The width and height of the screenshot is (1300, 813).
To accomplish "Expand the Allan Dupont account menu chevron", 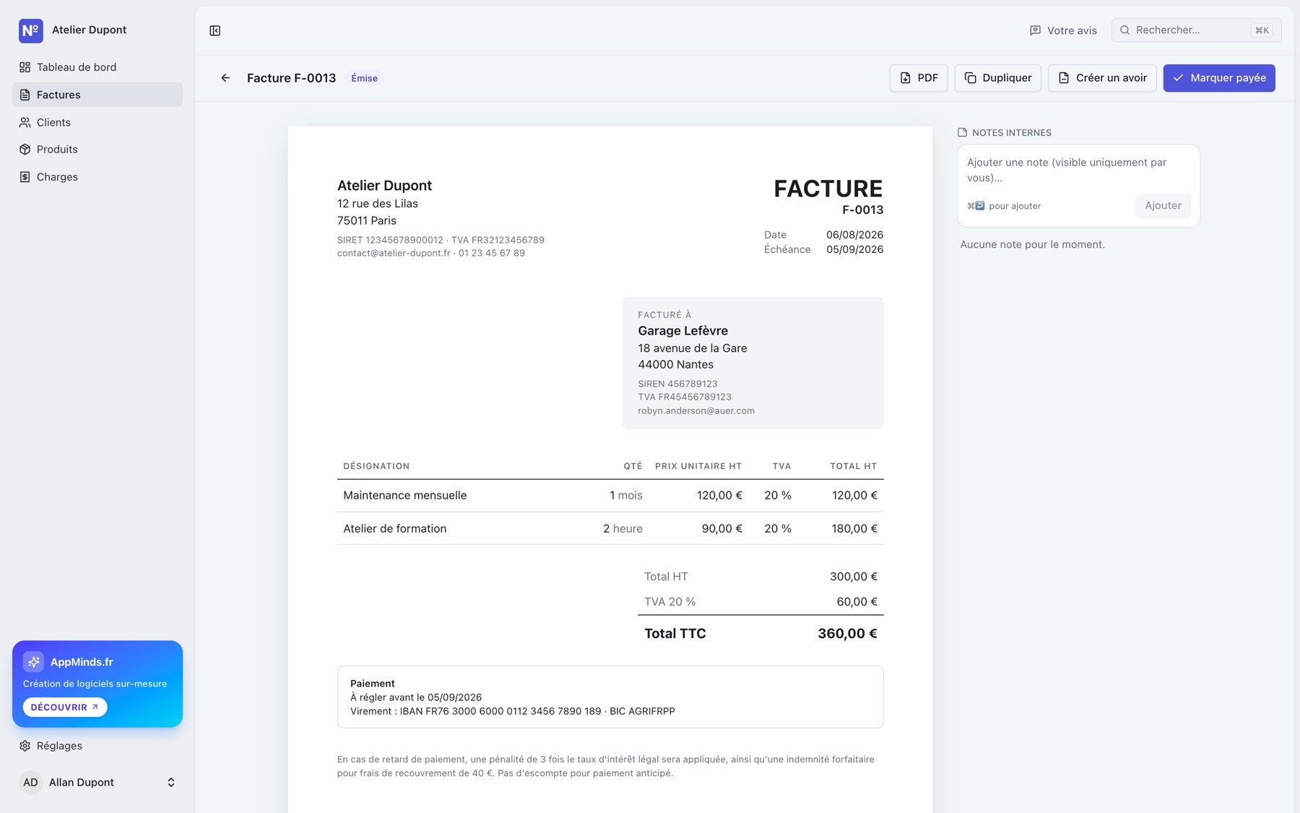I will (x=171, y=783).
